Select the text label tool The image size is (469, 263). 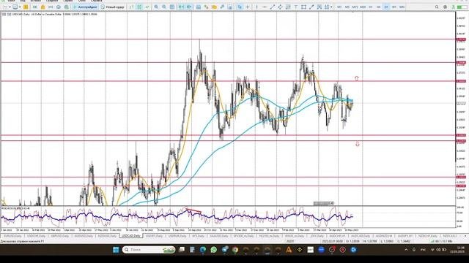[x=296, y=7]
